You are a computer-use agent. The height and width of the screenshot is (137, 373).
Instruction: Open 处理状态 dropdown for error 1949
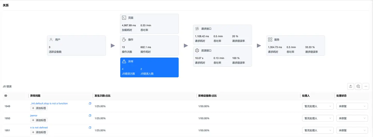[352, 106]
